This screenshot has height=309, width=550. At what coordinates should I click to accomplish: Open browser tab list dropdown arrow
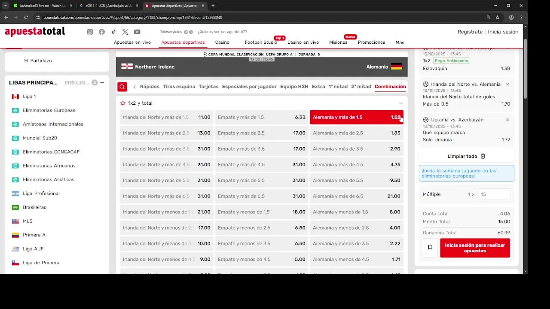(x=5, y=6)
